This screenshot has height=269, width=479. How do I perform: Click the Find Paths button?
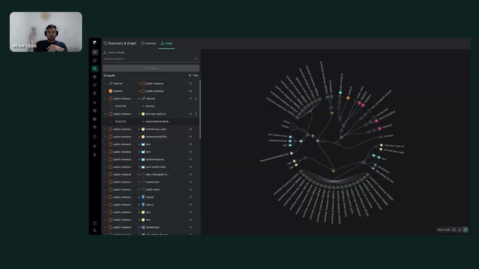click(151, 68)
